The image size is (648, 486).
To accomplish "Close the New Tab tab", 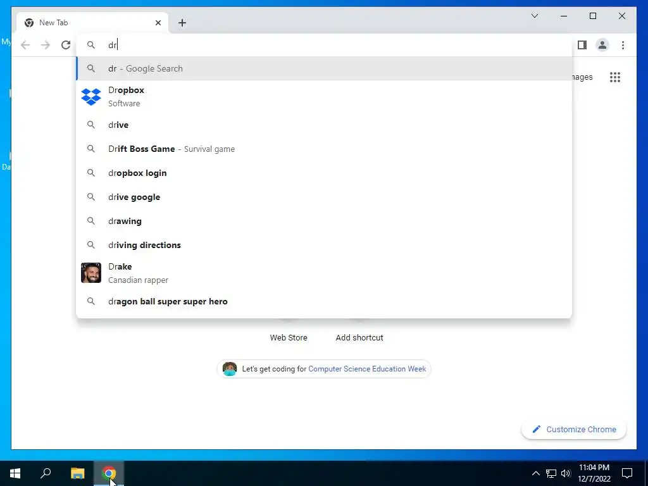I will pos(158,23).
